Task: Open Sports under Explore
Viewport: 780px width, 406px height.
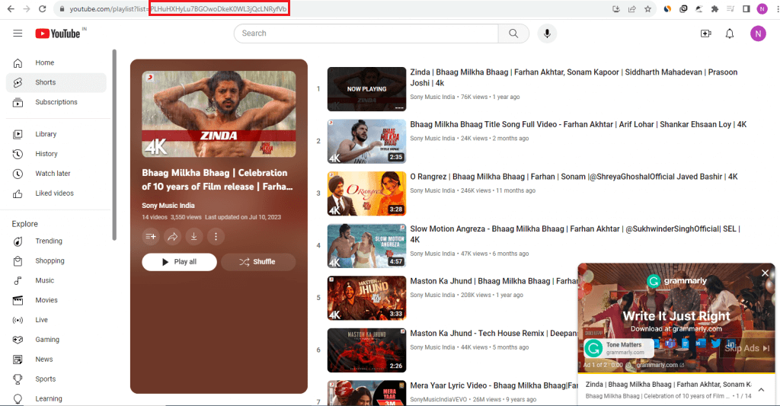Action: click(x=56, y=379)
